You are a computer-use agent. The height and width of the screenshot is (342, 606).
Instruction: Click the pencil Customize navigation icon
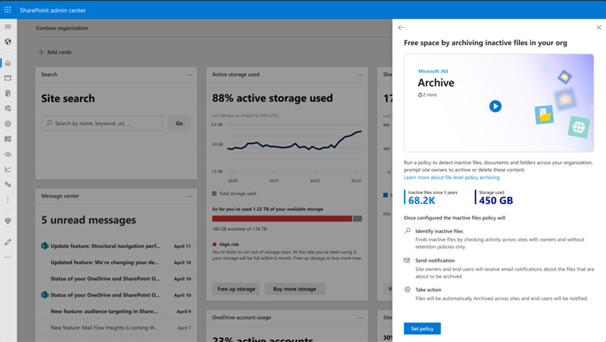pos(7,242)
